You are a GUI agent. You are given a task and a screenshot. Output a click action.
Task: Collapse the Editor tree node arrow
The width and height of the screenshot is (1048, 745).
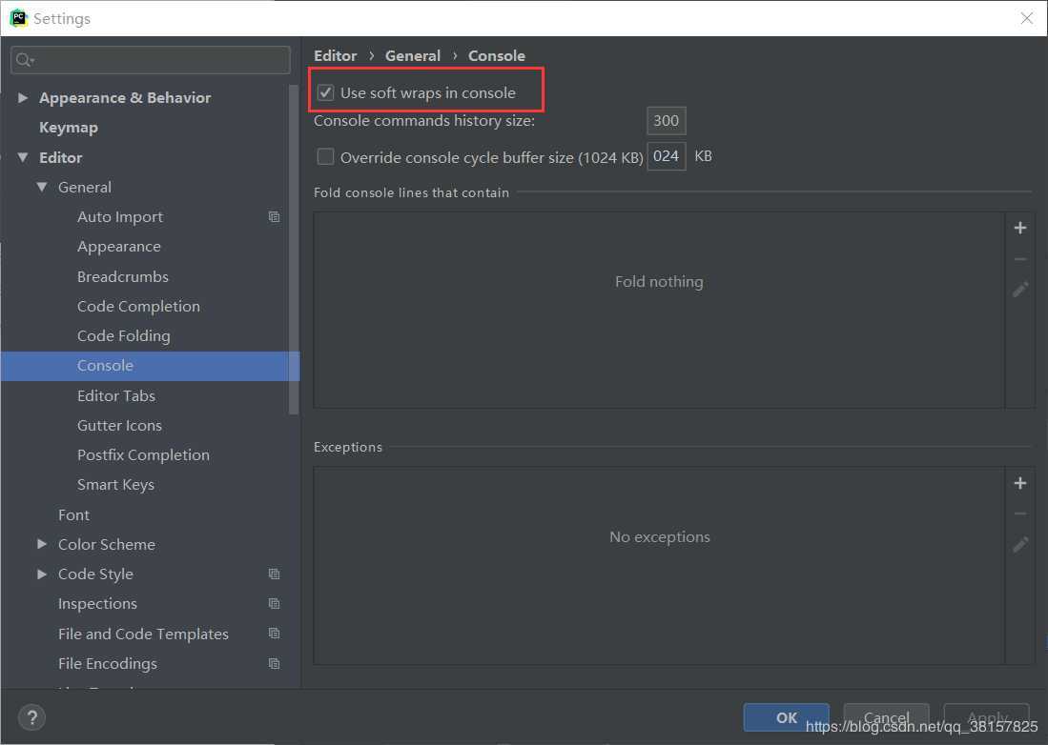pyautogui.click(x=23, y=157)
